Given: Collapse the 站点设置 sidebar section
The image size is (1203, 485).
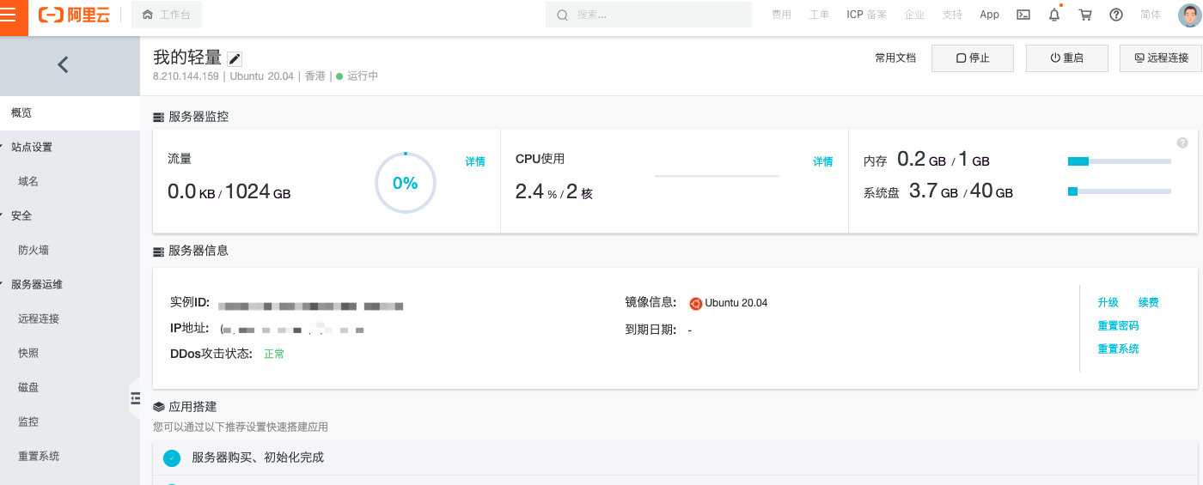Looking at the screenshot, I should (x=31, y=147).
